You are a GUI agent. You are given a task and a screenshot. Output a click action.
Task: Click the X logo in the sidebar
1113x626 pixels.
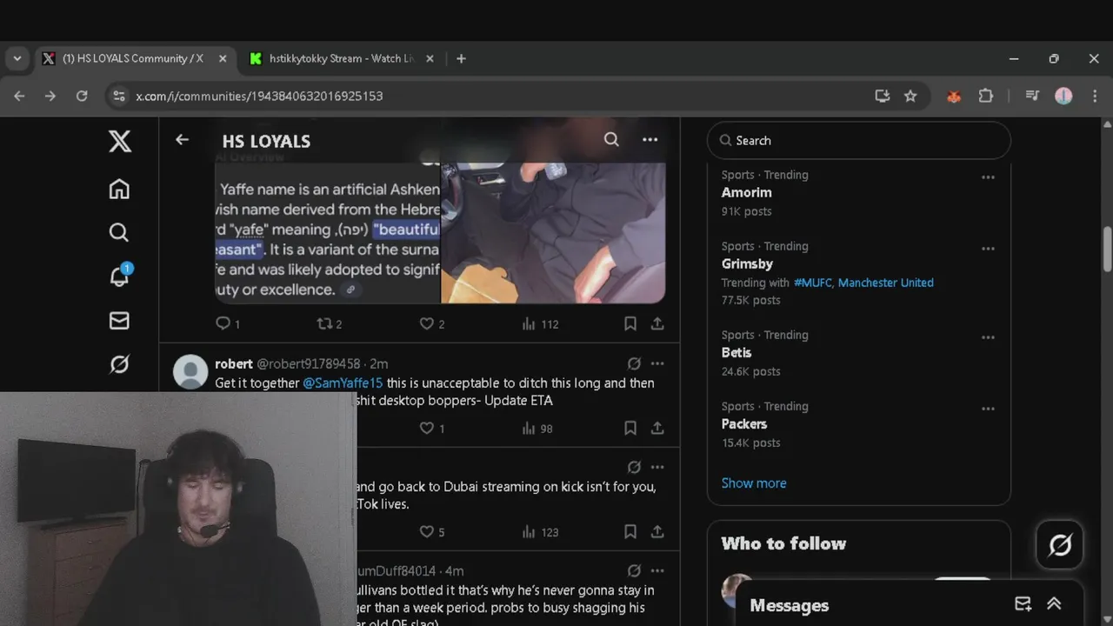pyautogui.click(x=120, y=142)
